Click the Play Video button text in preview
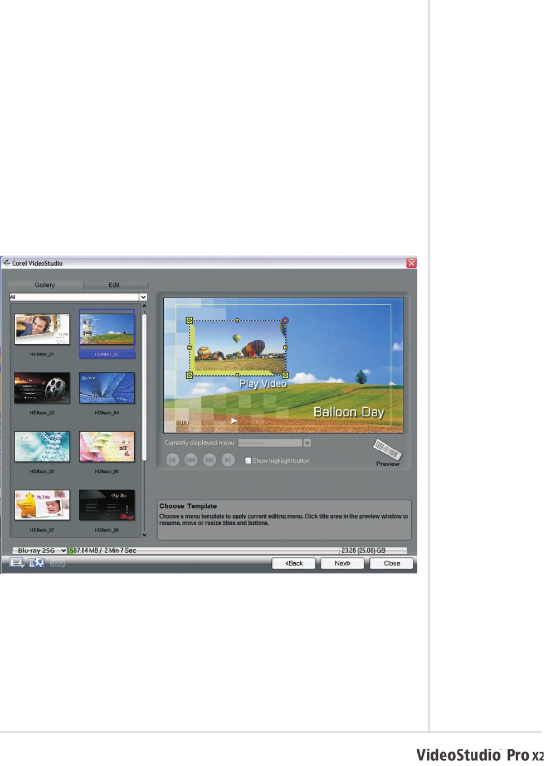This screenshot has width=546, height=766. (x=263, y=384)
